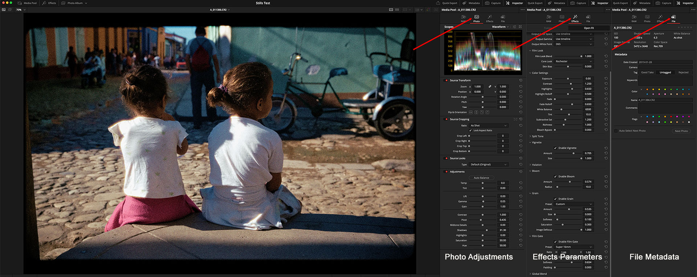The image size is (697, 277).
Task: Select the Open FX tab
Action: [589, 28]
